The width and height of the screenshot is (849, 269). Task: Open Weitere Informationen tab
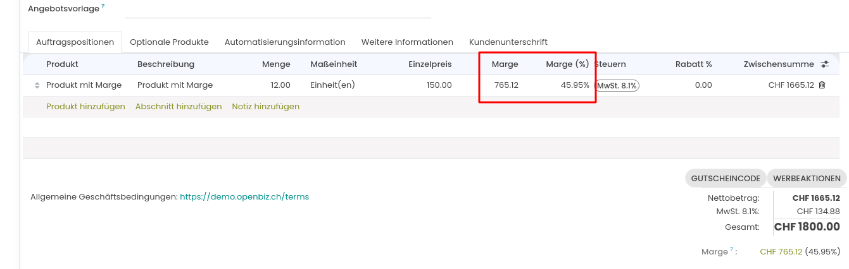(407, 42)
